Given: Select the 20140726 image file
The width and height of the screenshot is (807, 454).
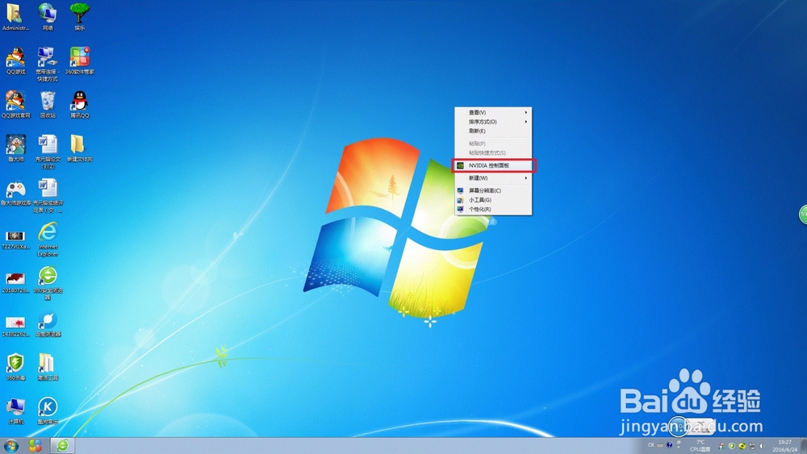Looking at the screenshot, I should (x=15, y=283).
